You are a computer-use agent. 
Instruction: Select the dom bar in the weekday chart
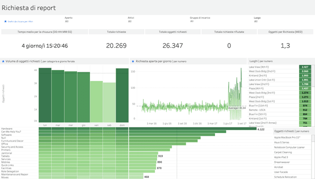pos(122,95)
